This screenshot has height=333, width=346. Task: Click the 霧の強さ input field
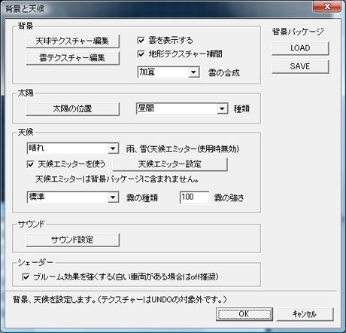pos(194,197)
